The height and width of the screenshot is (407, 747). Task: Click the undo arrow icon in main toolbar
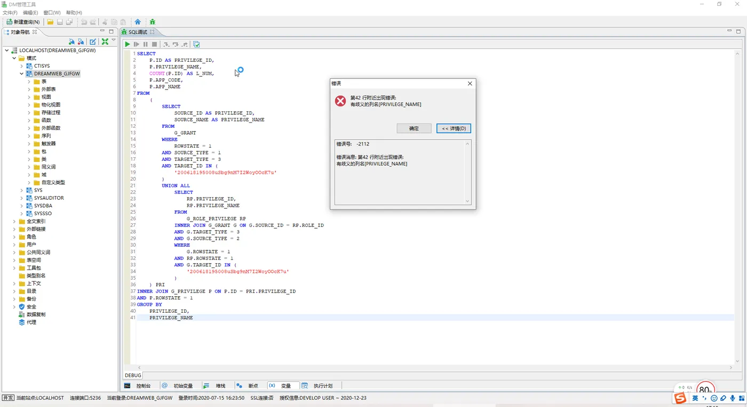coord(84,22)
